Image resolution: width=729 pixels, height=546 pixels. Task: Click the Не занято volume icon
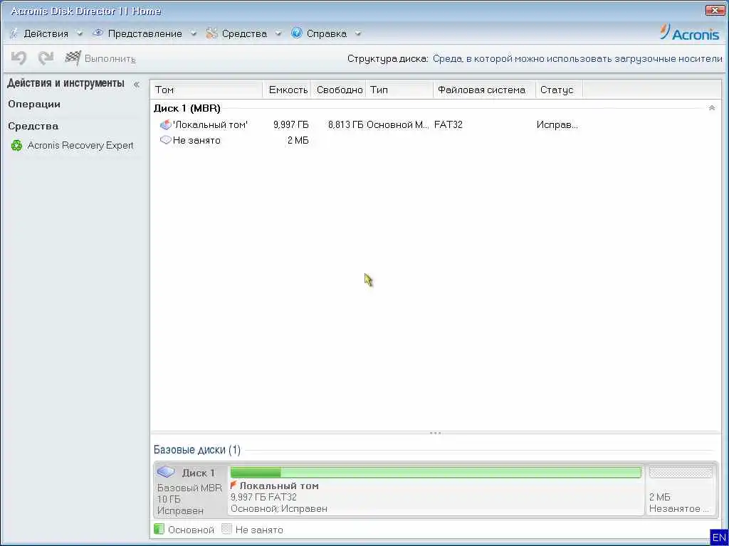pyautogui.click(x=165, y=140)
